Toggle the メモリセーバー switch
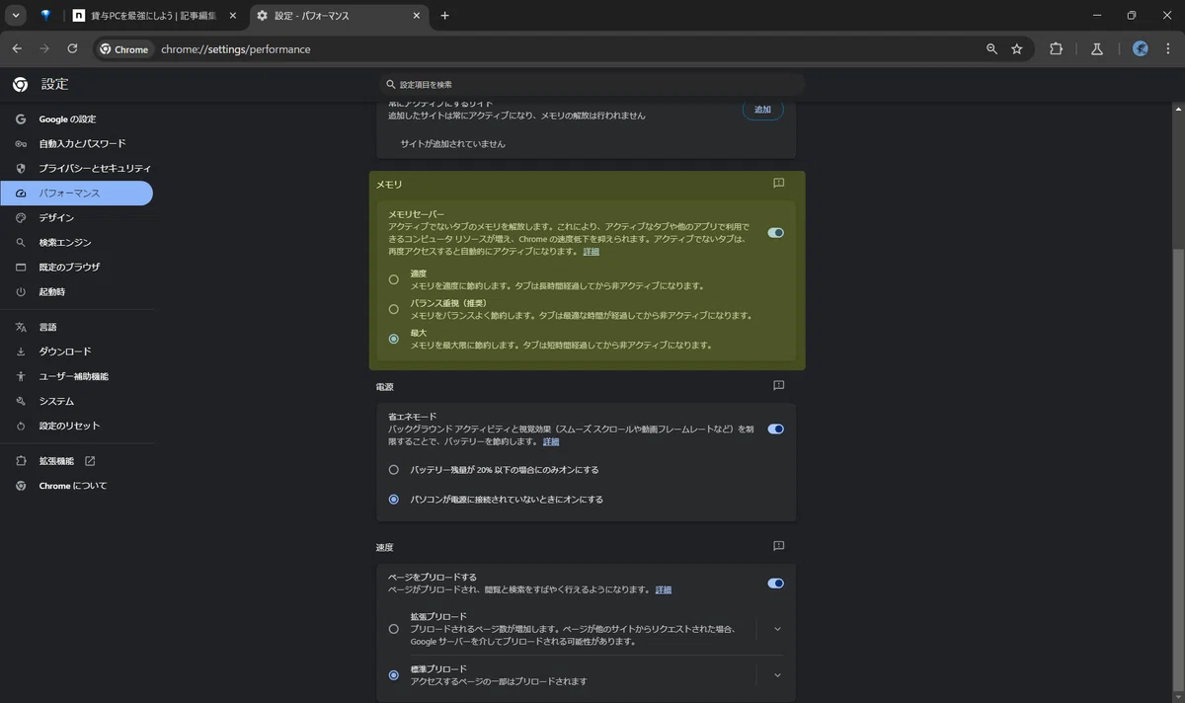 (x=776, y=233)
